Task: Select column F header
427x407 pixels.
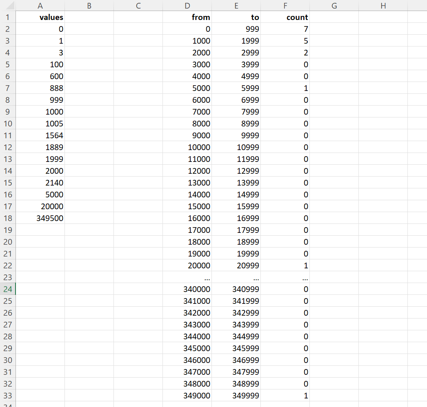Action: coord(285,5)
